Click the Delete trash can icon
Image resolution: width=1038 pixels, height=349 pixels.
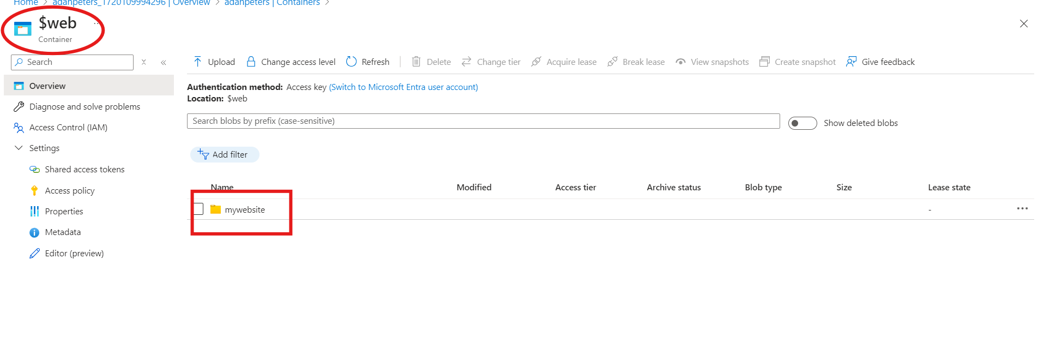tap(416, 62)
